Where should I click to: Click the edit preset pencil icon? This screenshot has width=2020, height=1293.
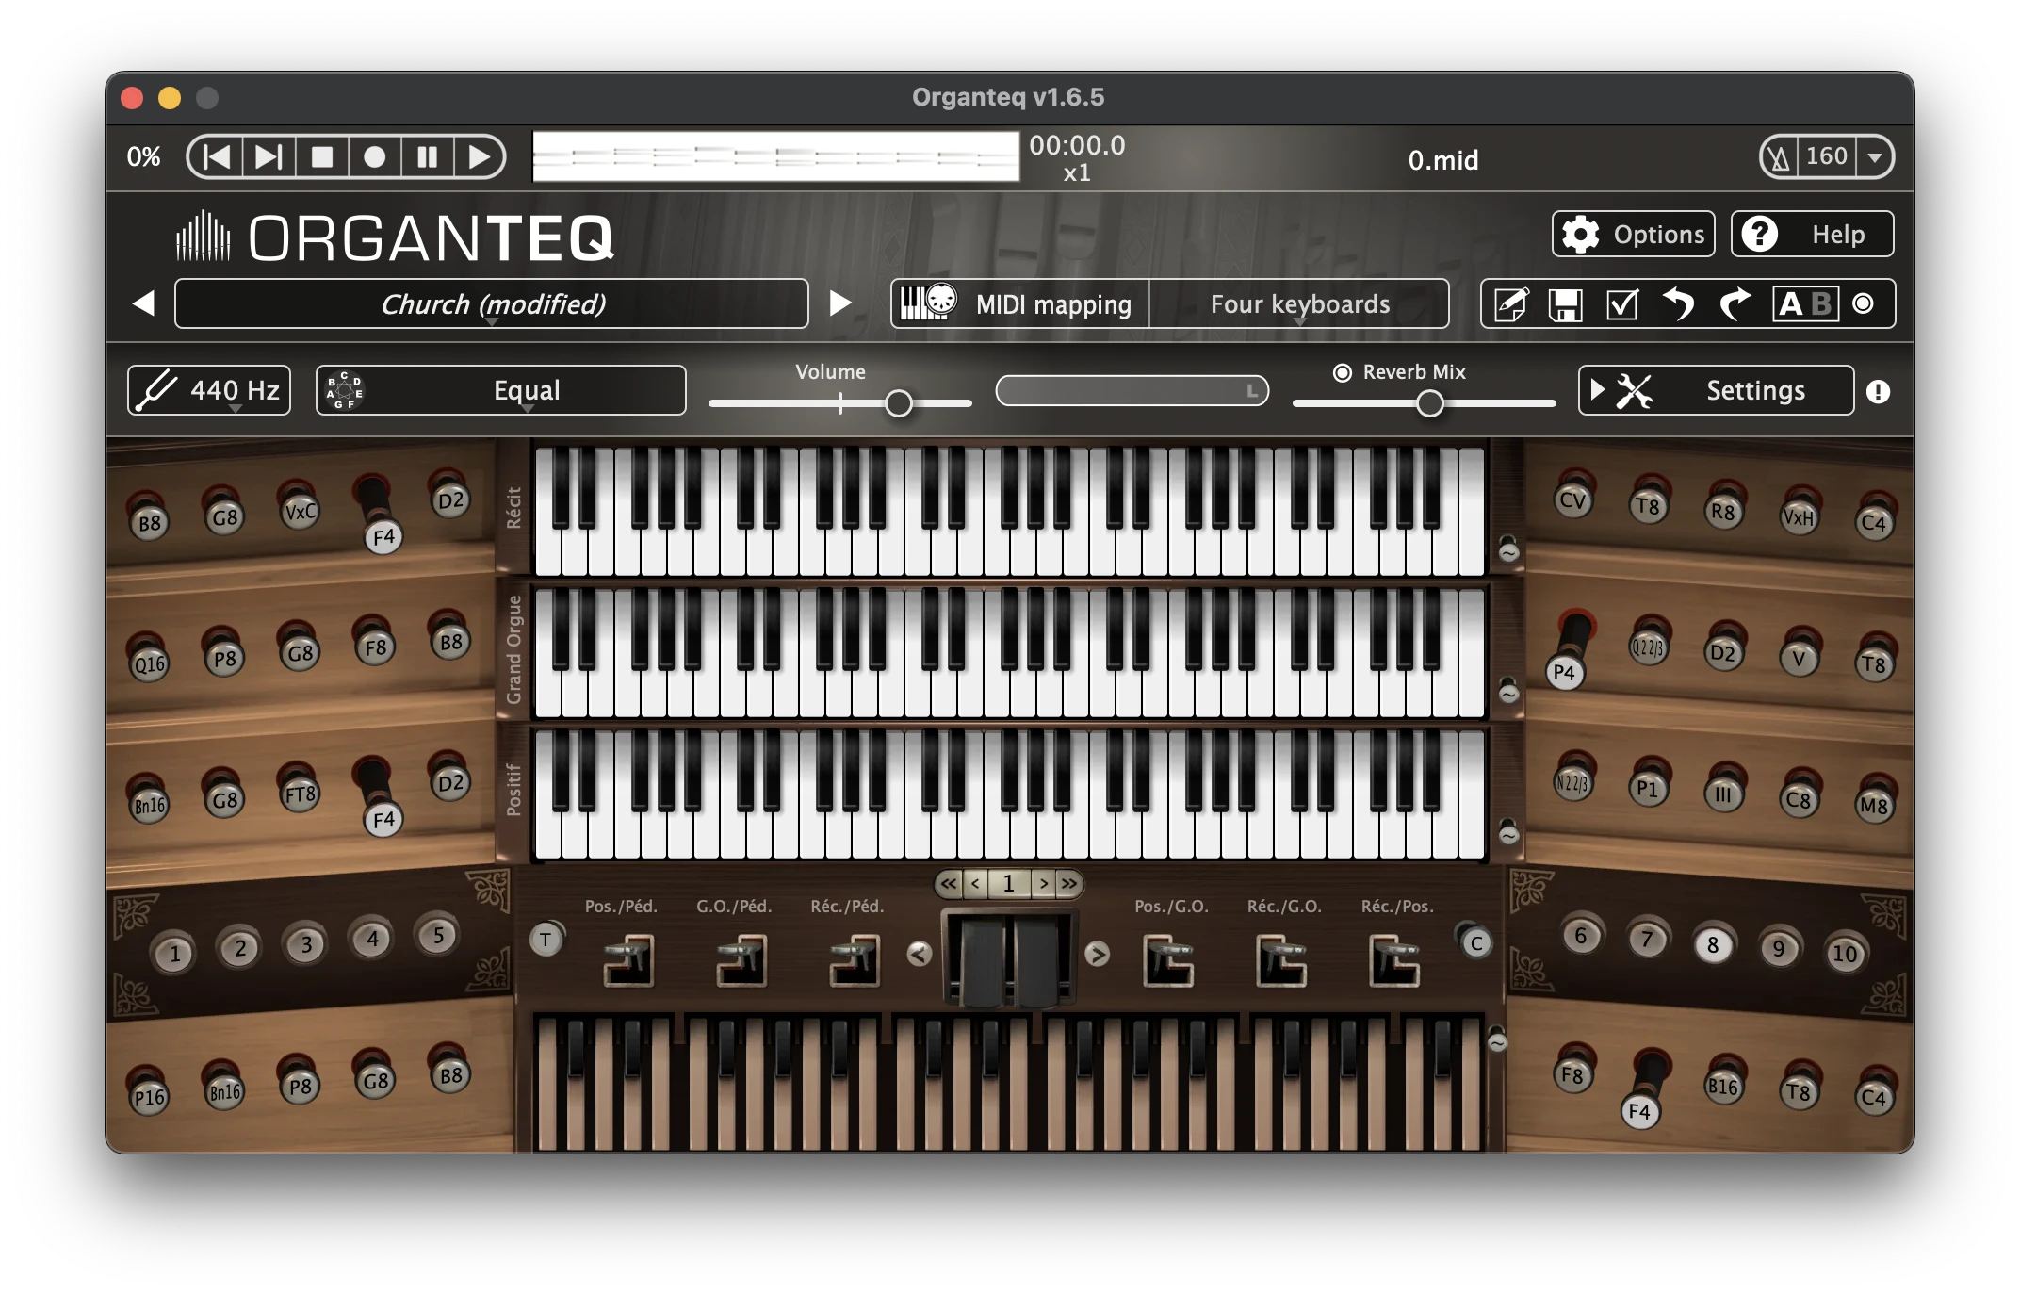tap(1510, 304)
